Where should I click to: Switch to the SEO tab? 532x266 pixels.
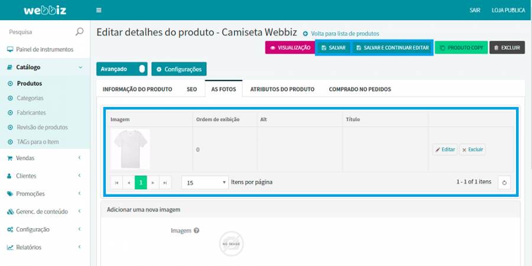pos(192,89)
